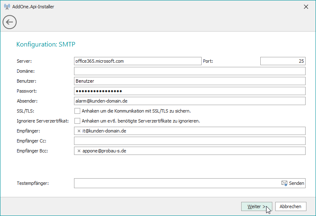Click the 'Passwort:' label

[x=27, y=91]
